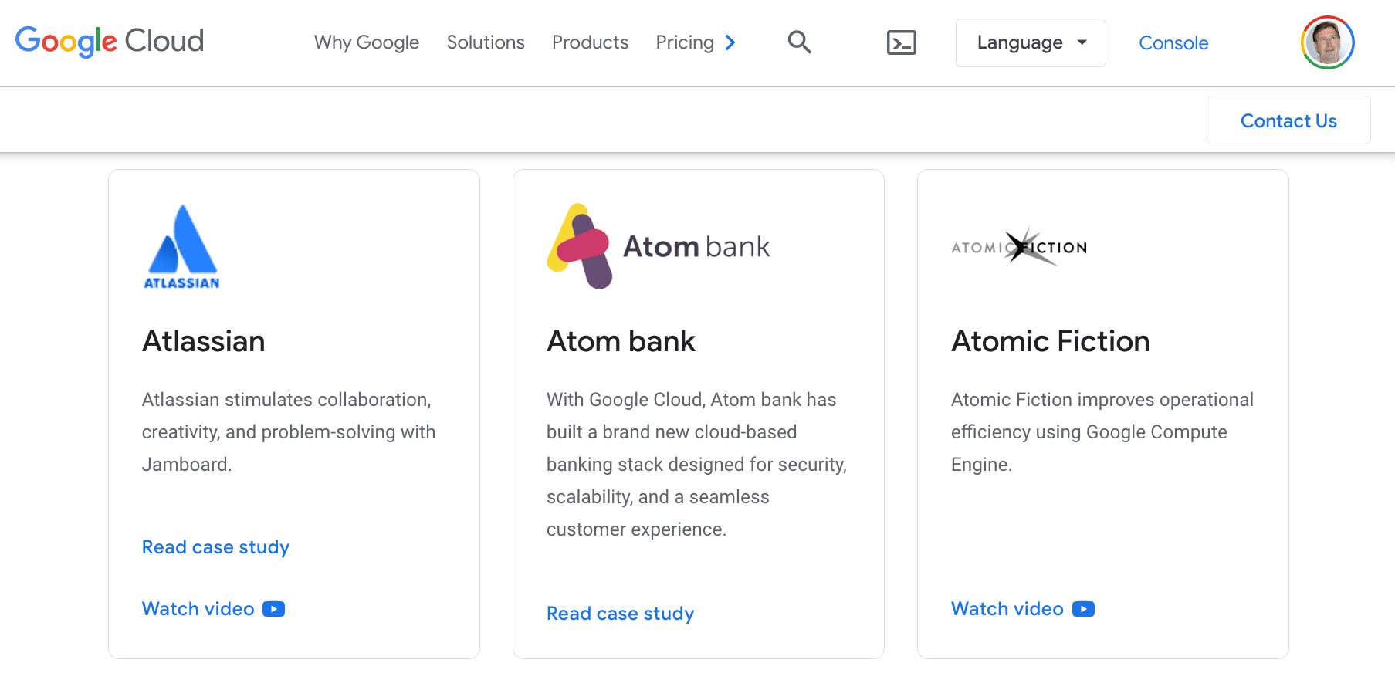Click the Contact Us button
This screenshot has height=680, width=1395.
click(x=1288, y=120)
